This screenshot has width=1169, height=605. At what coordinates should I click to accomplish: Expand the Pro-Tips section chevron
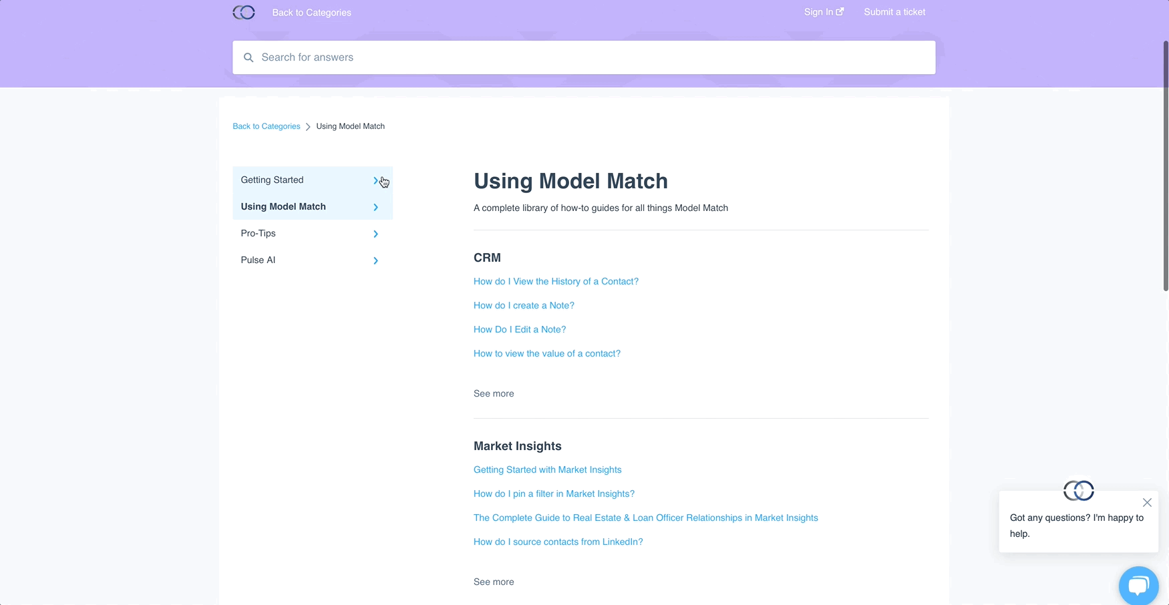375,234
